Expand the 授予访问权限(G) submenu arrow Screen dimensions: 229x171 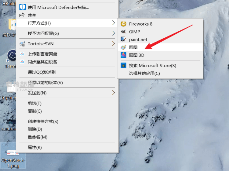(114, 33)
